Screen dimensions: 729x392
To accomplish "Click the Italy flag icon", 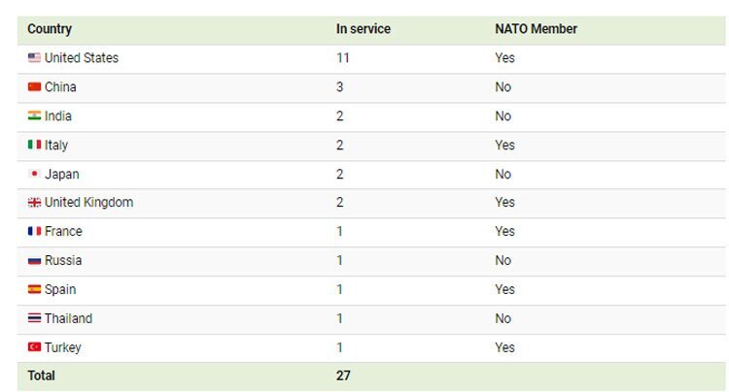I will coord(34,146).
